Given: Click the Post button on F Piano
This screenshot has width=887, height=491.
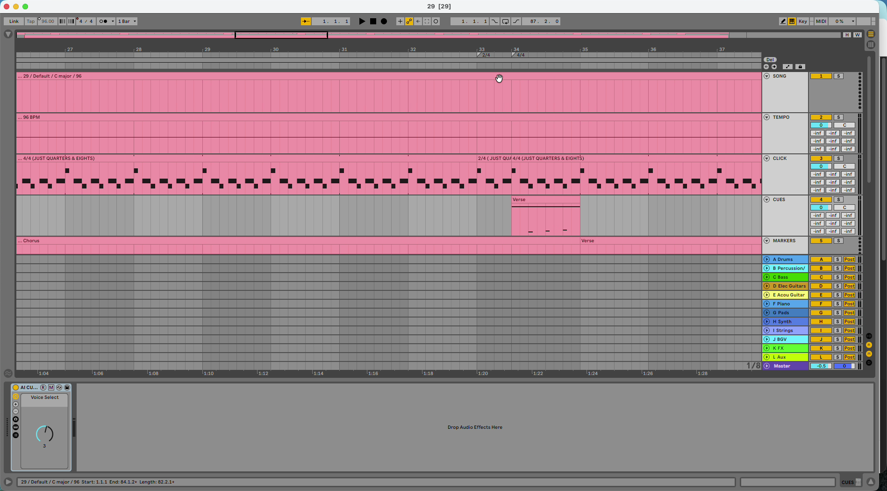Looking at the screenshot, I should point(849,304).
